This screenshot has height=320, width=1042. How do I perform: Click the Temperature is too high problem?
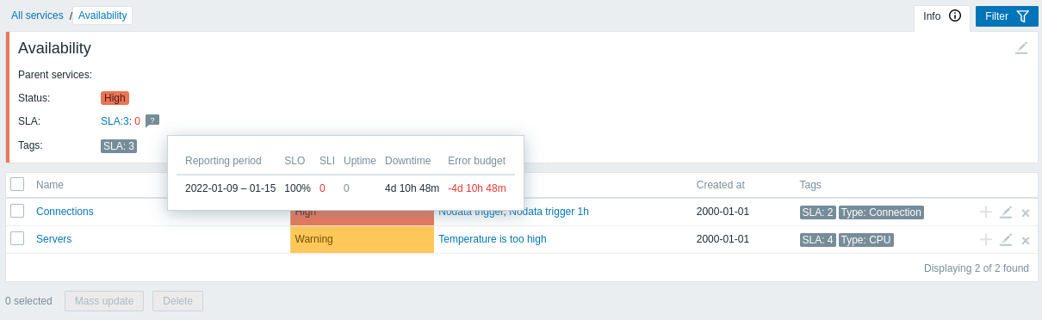493,239
